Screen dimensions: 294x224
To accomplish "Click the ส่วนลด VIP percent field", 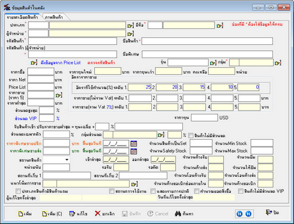I will (x=47, y=118).
